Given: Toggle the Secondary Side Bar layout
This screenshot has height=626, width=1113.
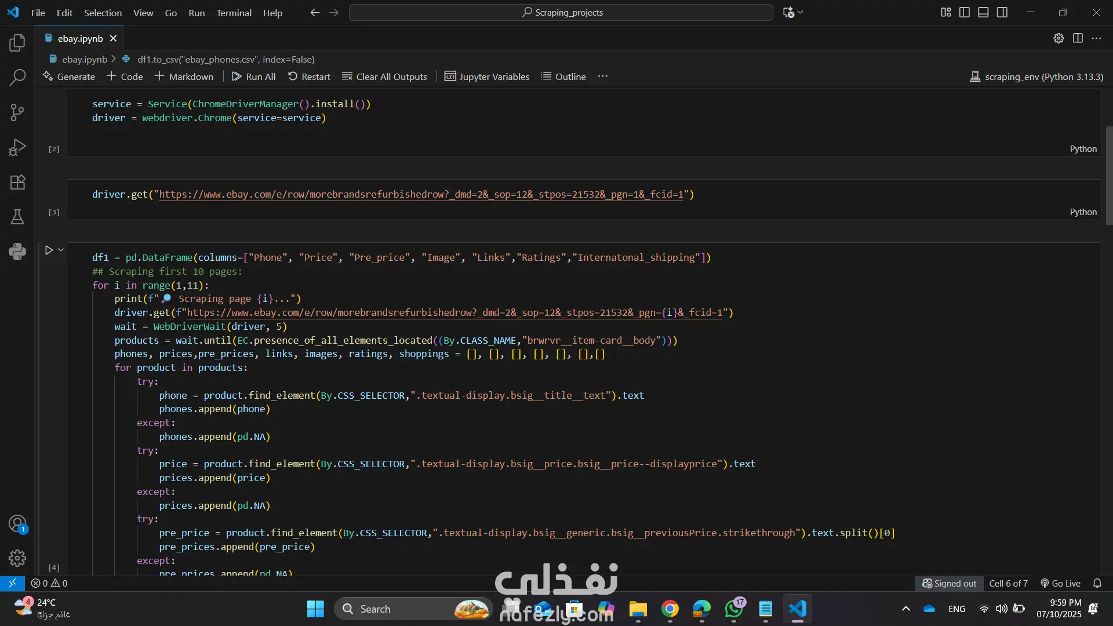Looking at the screenshot, I should [1002, 12].
